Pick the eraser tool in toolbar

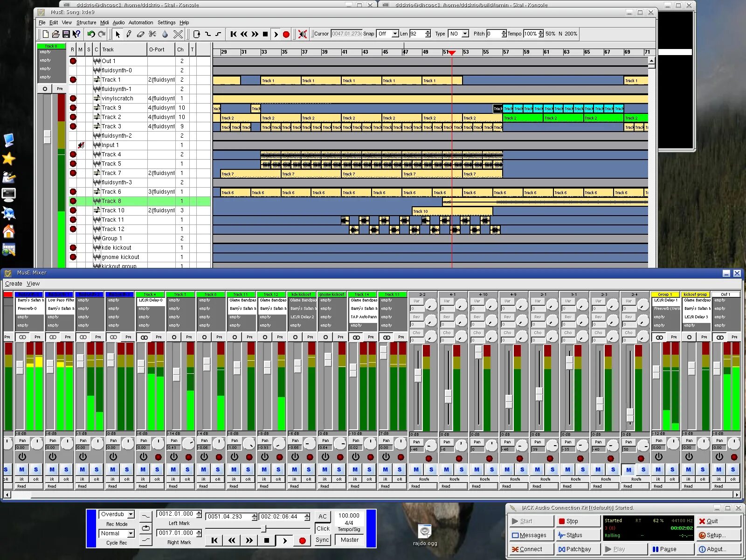click(140, 34)
